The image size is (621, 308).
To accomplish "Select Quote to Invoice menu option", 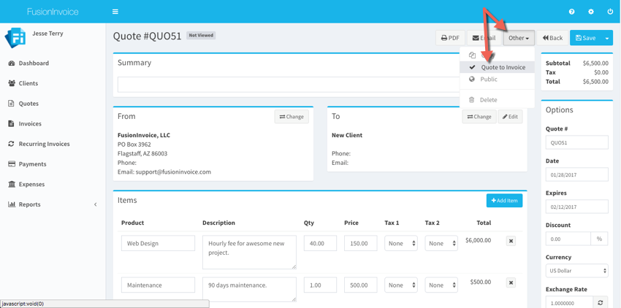I will pyautogui.click(x=503, y=67).
